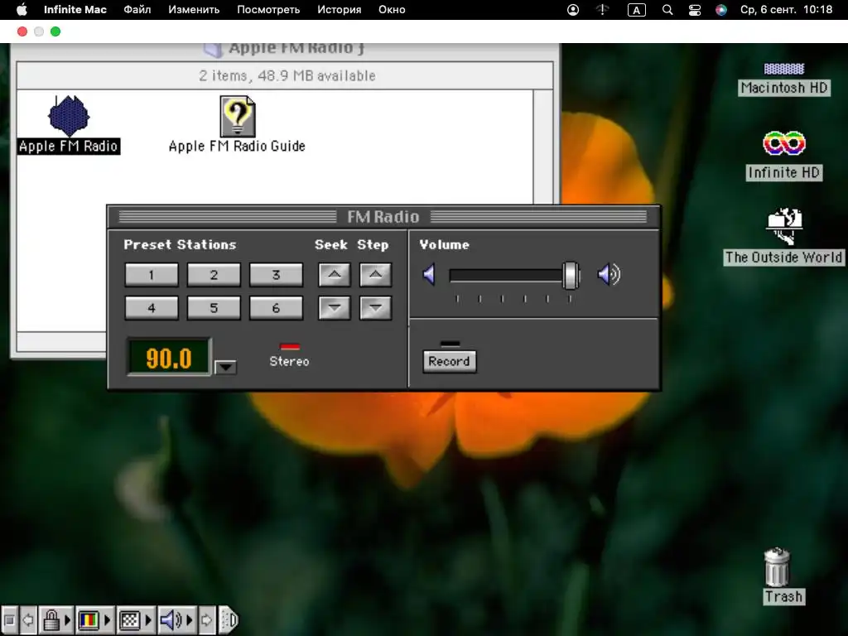Expand the color depth Control Strip arrow

click(108, 619)
